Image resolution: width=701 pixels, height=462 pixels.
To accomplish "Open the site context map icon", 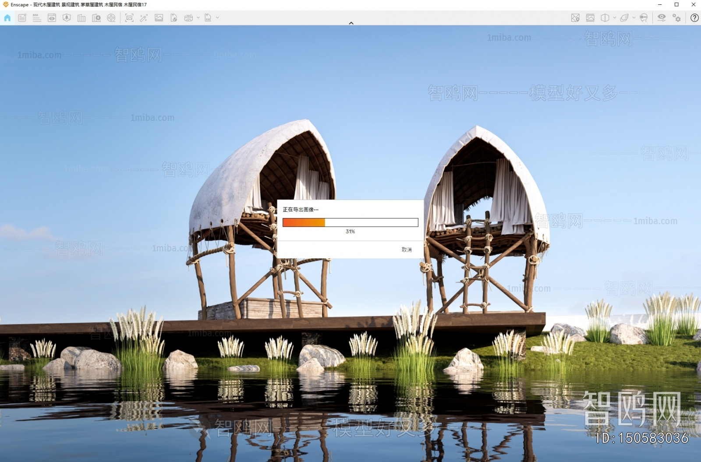I will pos(575,18).
